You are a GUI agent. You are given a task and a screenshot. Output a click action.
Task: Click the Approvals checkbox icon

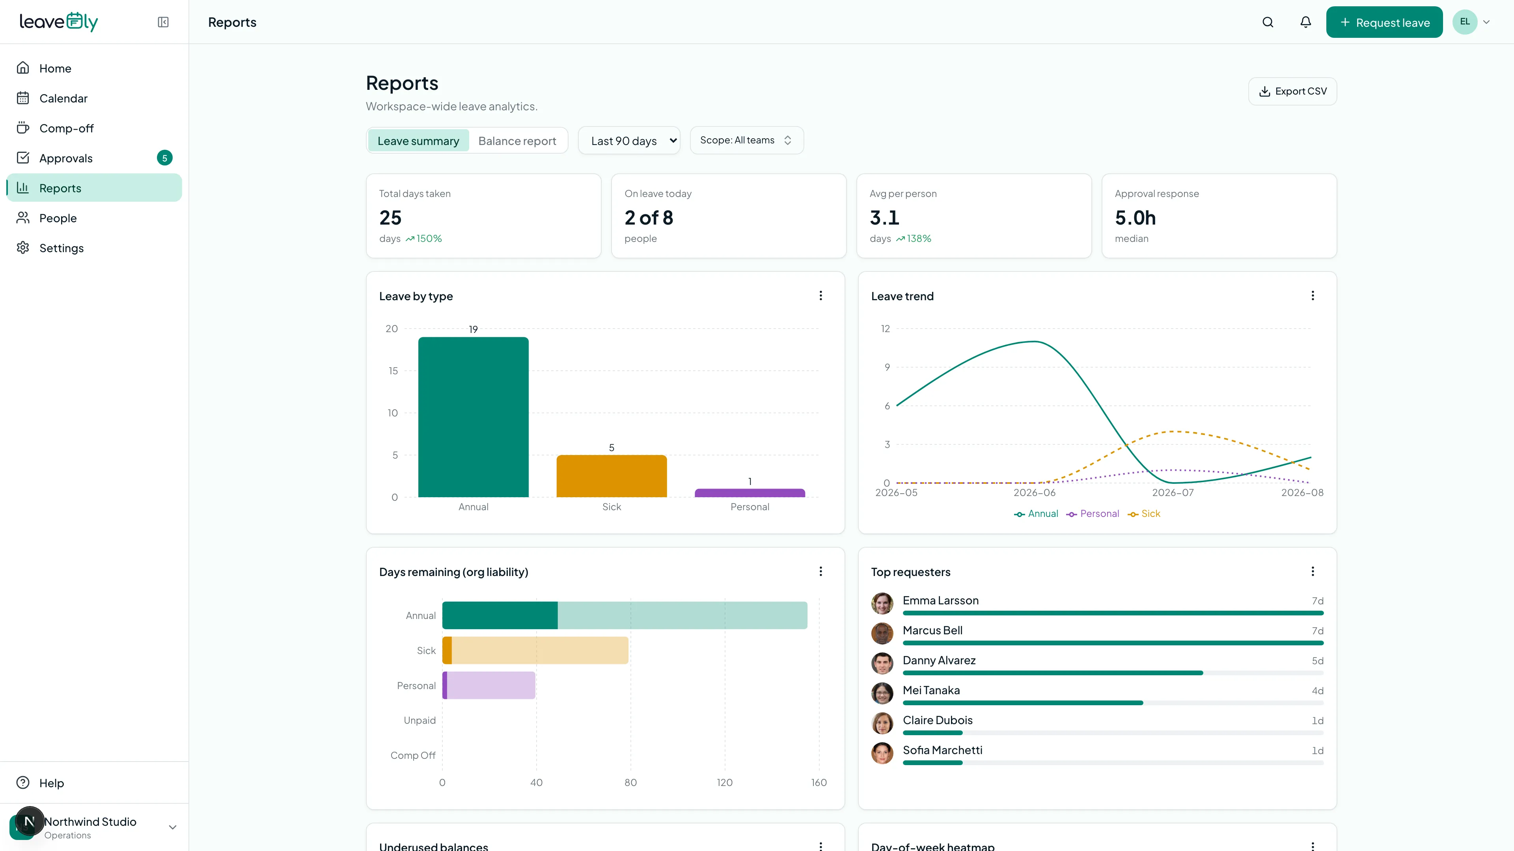click(23, 158)
